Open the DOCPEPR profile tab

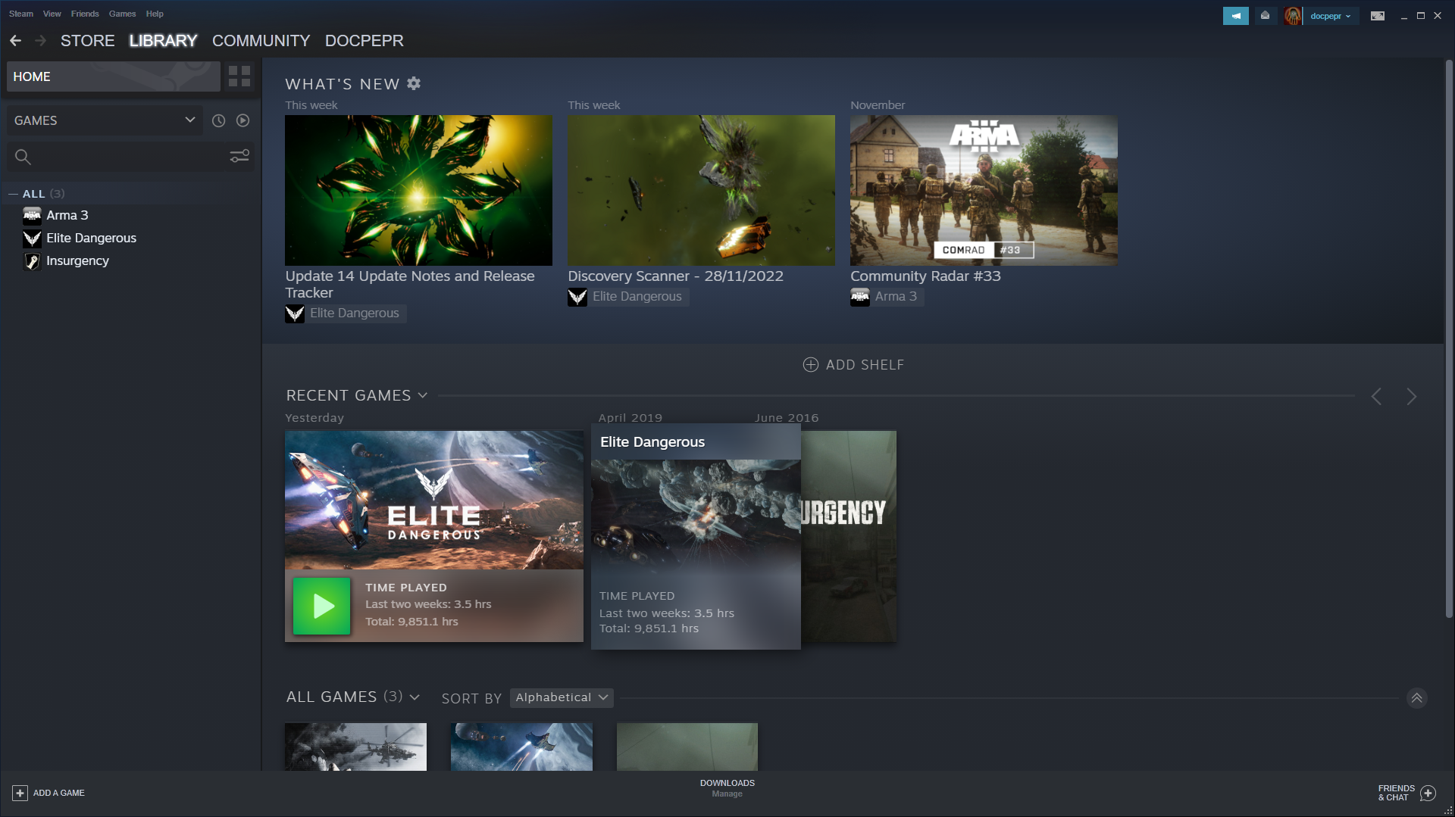click(364, 41)
